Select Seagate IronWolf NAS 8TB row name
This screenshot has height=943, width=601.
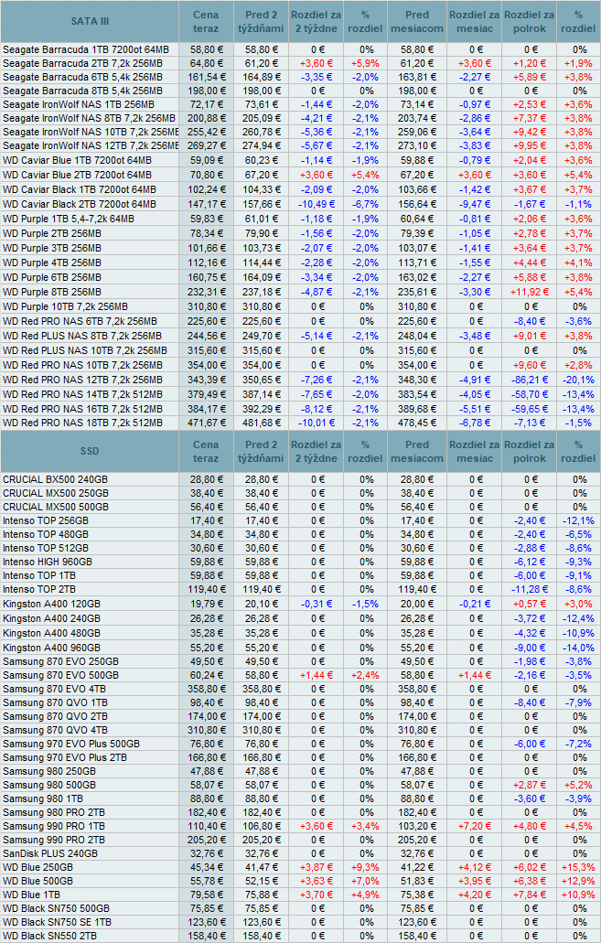coord(89,119)
